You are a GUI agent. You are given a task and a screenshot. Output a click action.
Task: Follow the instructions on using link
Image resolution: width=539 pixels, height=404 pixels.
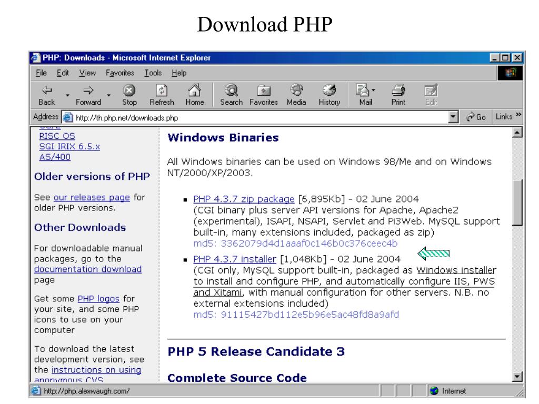(x=96, y=370)
